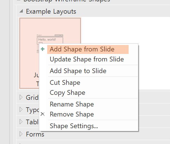Screen dimensions: 170x144
Task: Click the Example Layouts header label
Action: pos(51,12)
